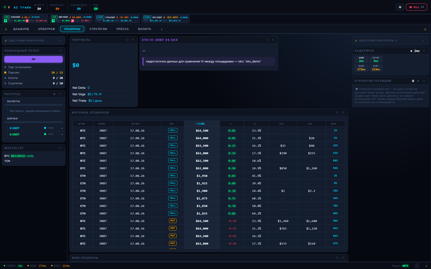The image size is (431, 269).
Task: Click the lightning icon left of ДАШБОРД tab
Action: 6,29
